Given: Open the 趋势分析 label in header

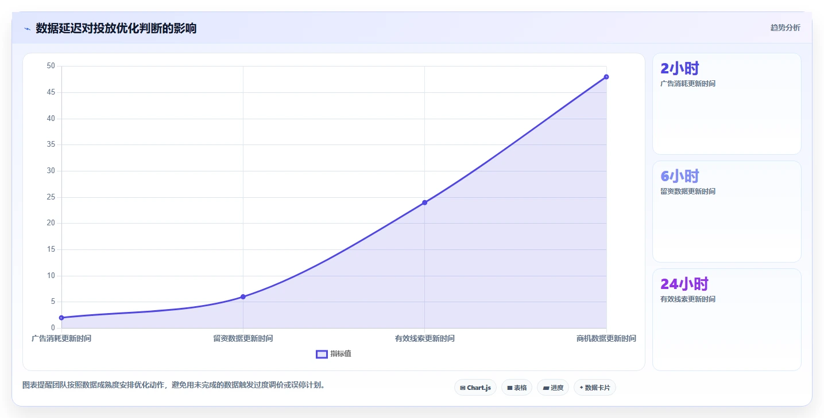Looking at the screenshot, I should click(785, 28).
